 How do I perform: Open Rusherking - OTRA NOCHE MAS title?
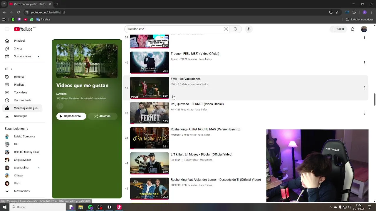click(x=205, y=129)
